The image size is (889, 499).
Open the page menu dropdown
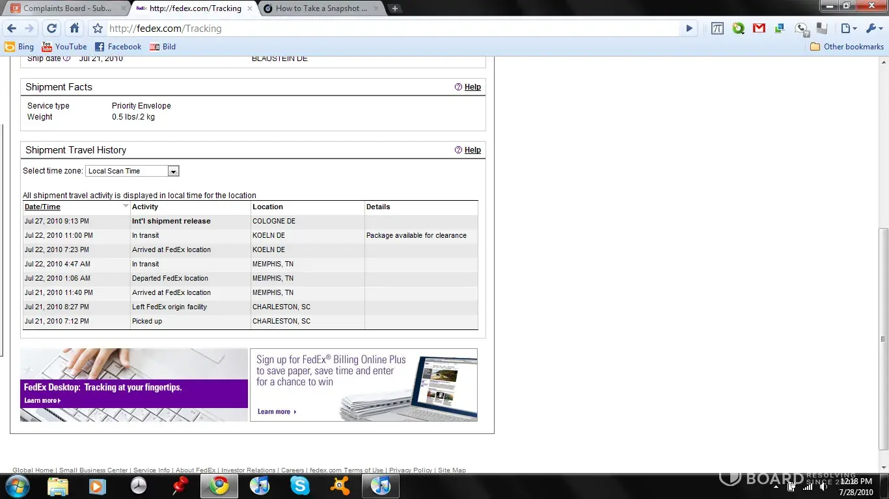(848, 29)
